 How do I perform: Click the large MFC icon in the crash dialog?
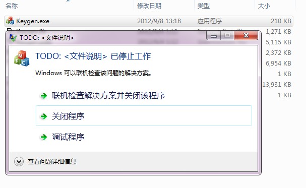22,58
